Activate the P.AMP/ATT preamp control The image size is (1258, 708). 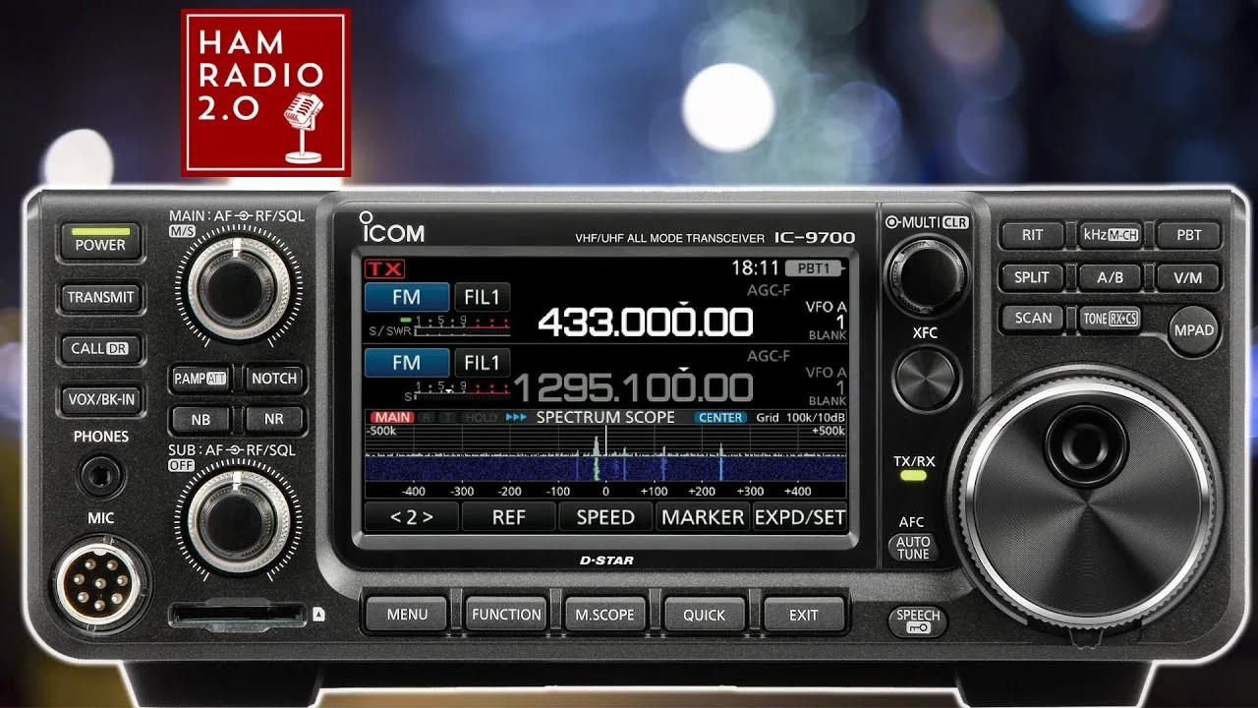point(200,378)
